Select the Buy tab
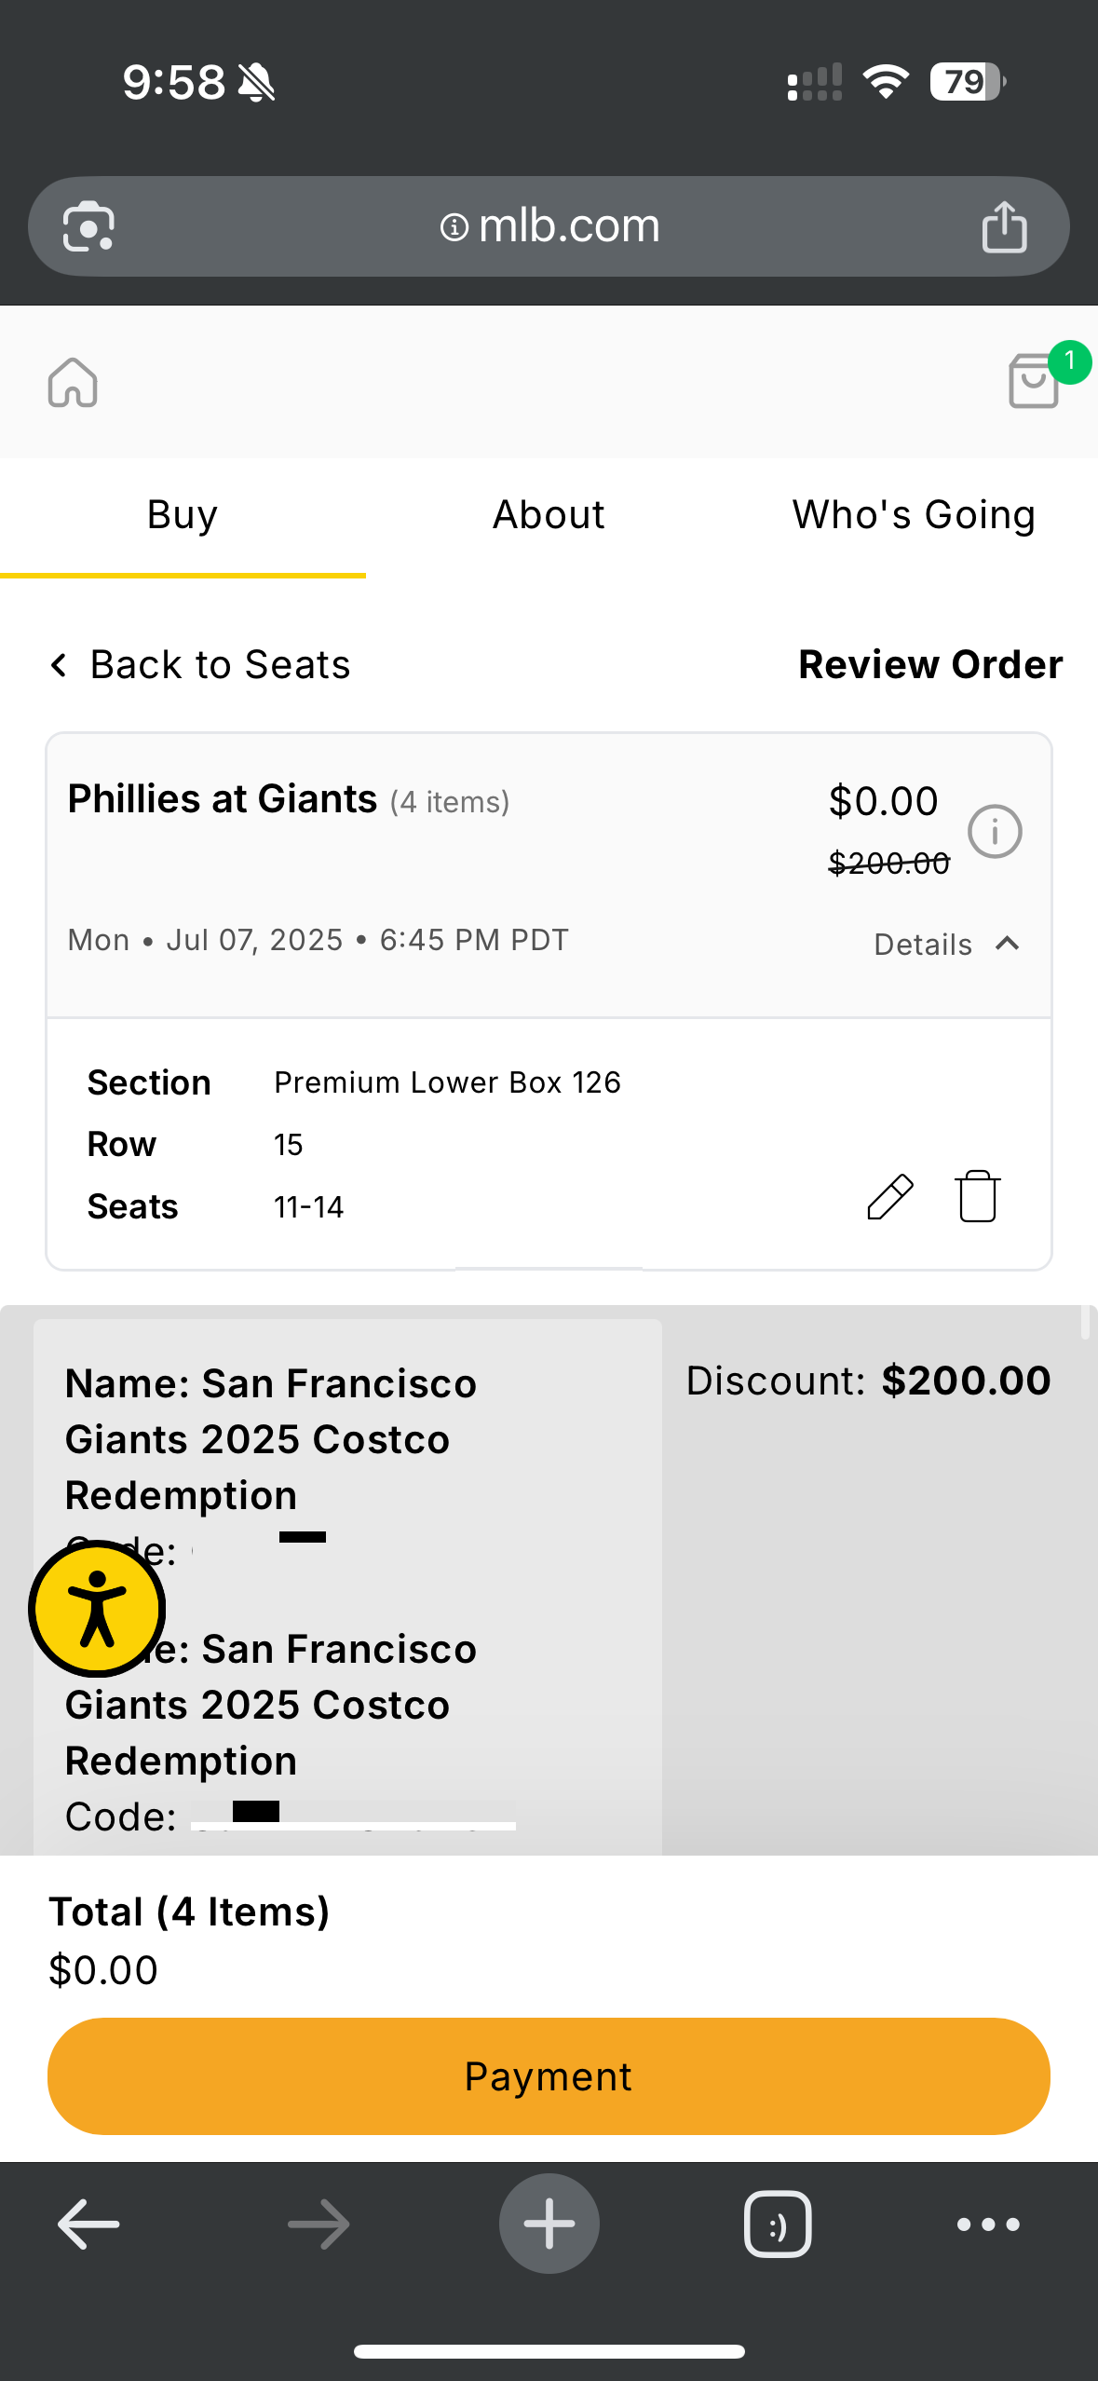 tap(183, 515)
